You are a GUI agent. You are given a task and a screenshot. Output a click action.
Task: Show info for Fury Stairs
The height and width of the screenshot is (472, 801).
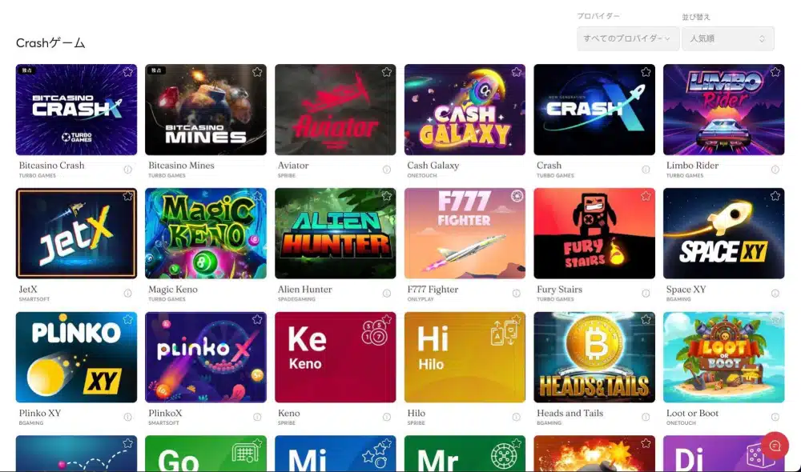tap(646, 294)
